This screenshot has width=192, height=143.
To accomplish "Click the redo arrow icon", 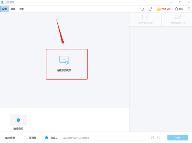I will tap(150, 9).
